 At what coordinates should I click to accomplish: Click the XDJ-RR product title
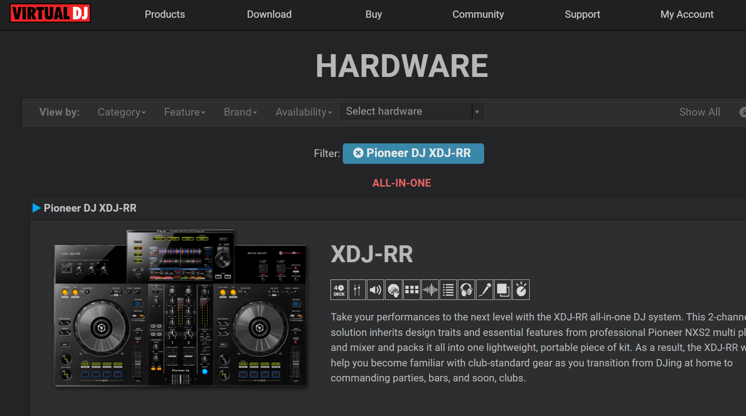372,254
